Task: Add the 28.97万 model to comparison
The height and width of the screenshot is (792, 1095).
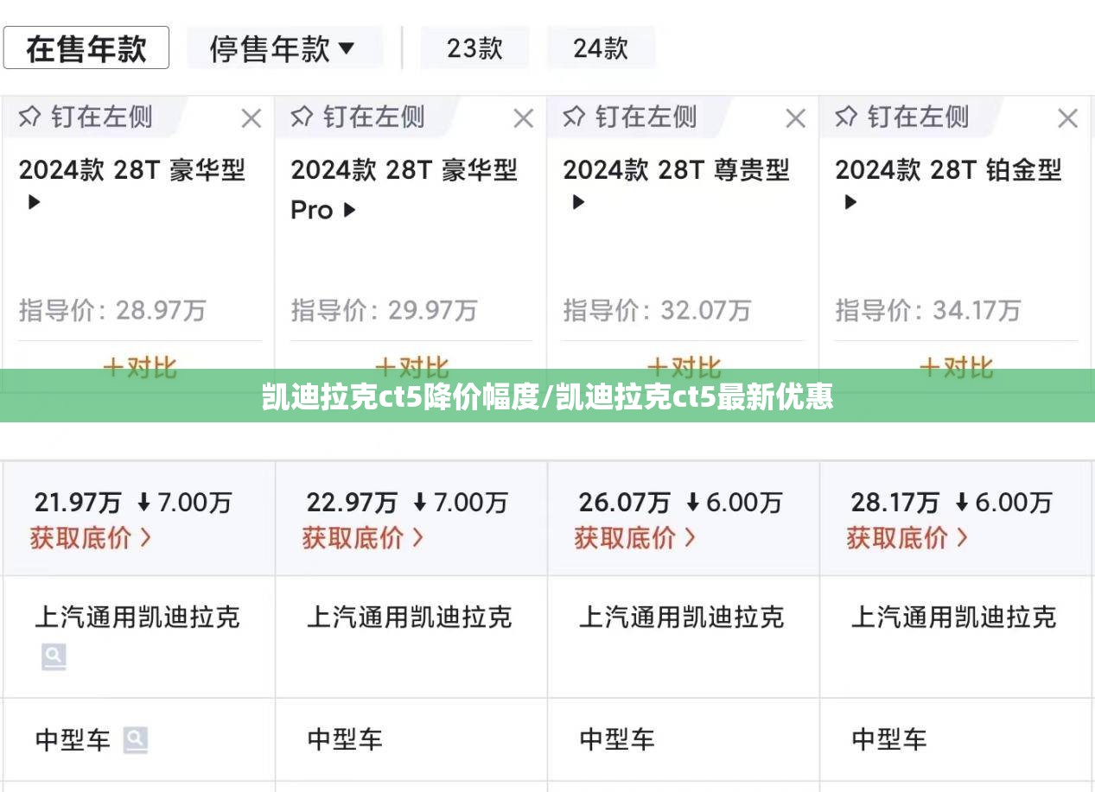Action: (x=139, y=366)
